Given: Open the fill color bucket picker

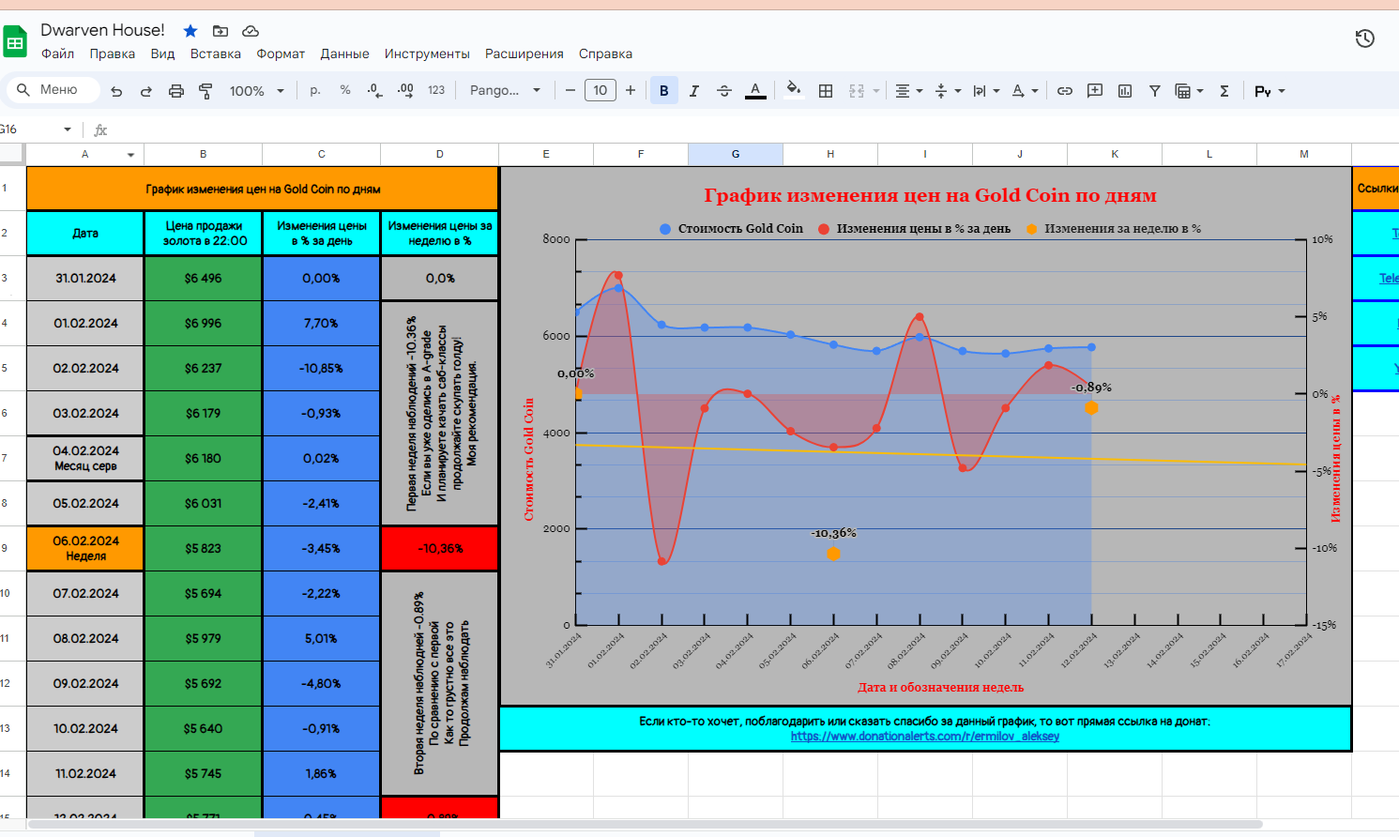Looking at the screenshot, I should pyautogui.click(x=793, y=91).
